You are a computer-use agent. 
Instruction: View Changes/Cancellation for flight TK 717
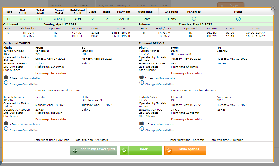pos(160,84)
